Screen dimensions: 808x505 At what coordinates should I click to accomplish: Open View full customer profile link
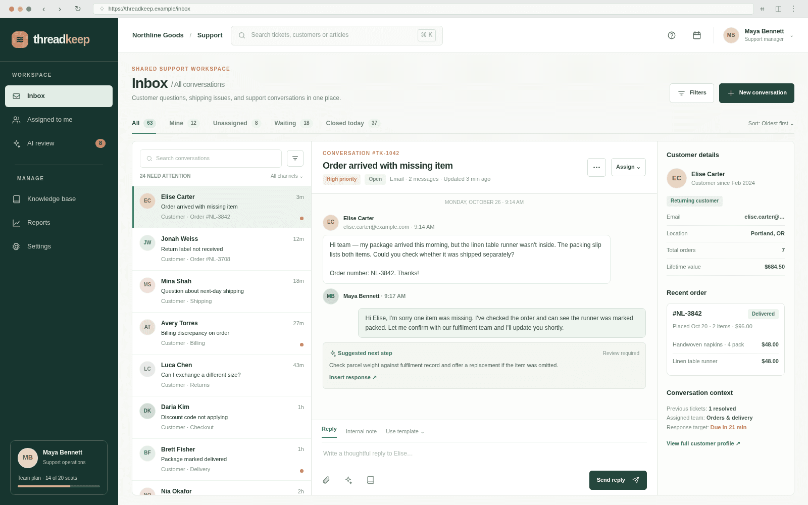703,444
